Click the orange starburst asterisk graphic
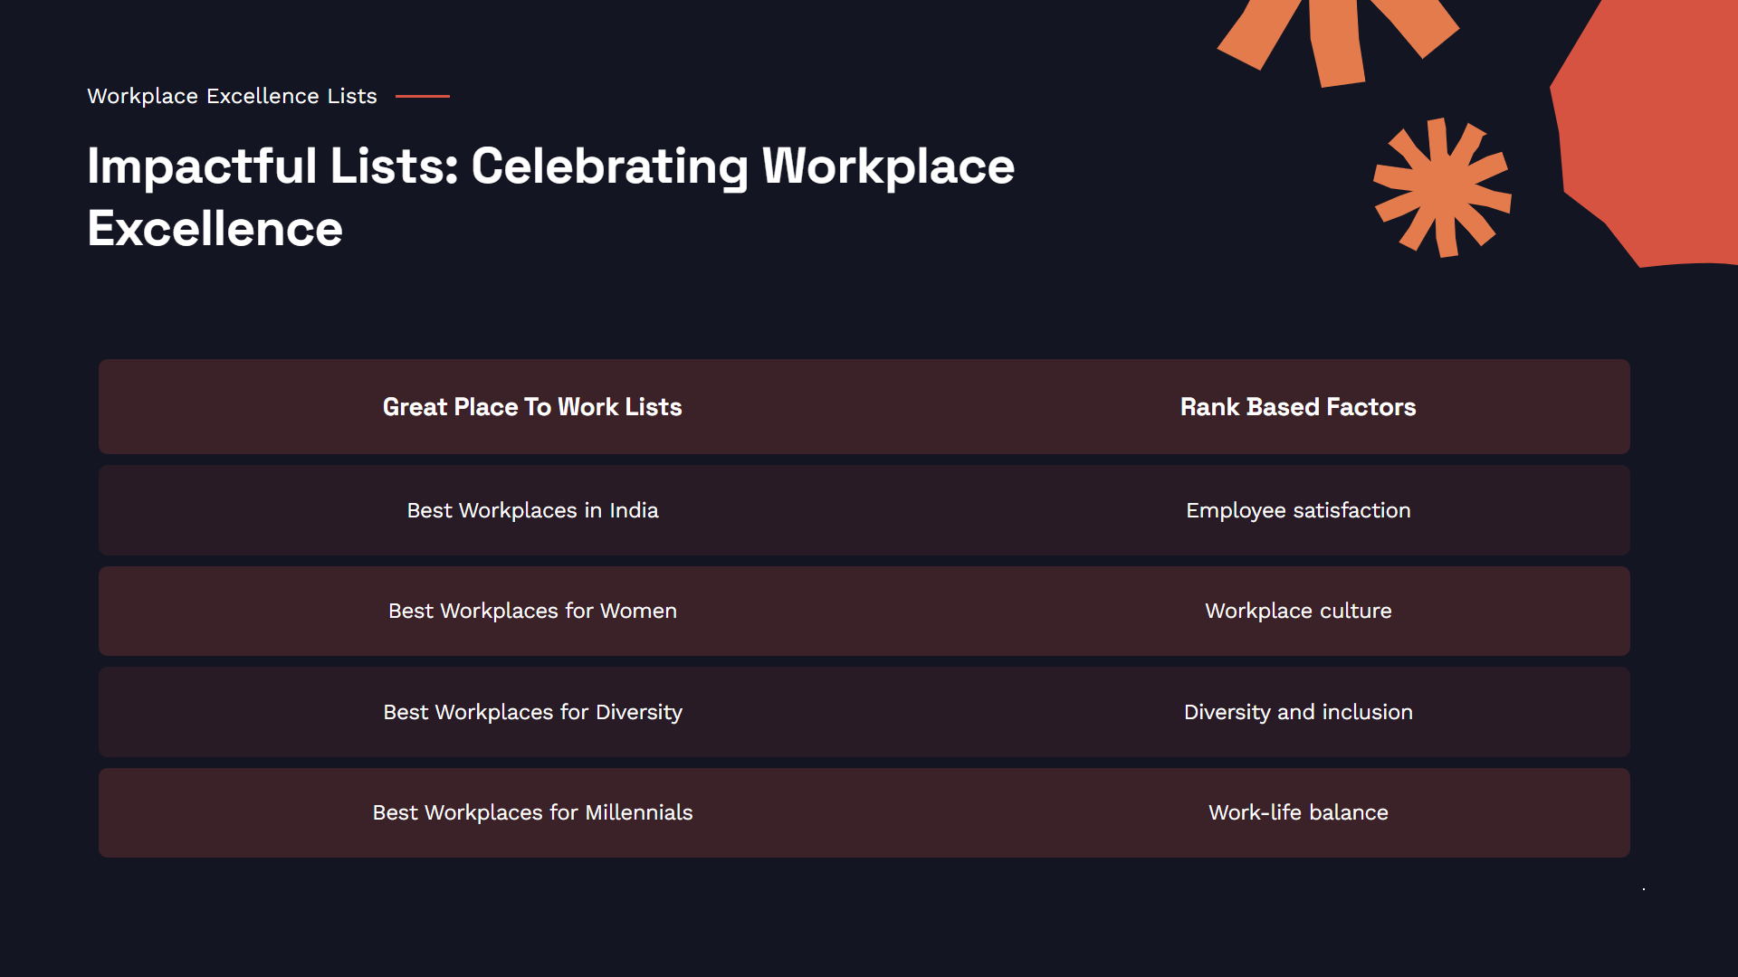Image resolution: width=1738 pixels, height=977 pixels. [x=1442, y=187]
